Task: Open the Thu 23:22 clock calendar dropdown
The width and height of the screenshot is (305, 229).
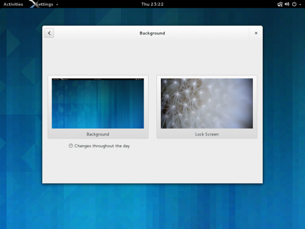Action: click(x=152, y=4)
